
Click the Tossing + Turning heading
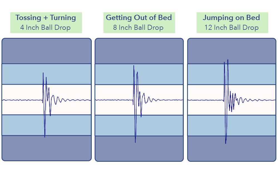pos(46,18)
